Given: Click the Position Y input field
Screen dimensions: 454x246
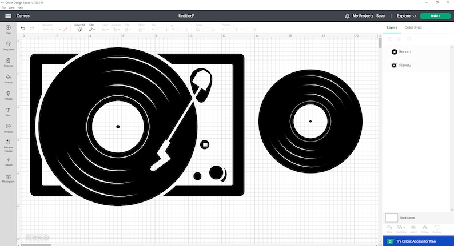Looking at the screenshot, I should click(248, 30).
